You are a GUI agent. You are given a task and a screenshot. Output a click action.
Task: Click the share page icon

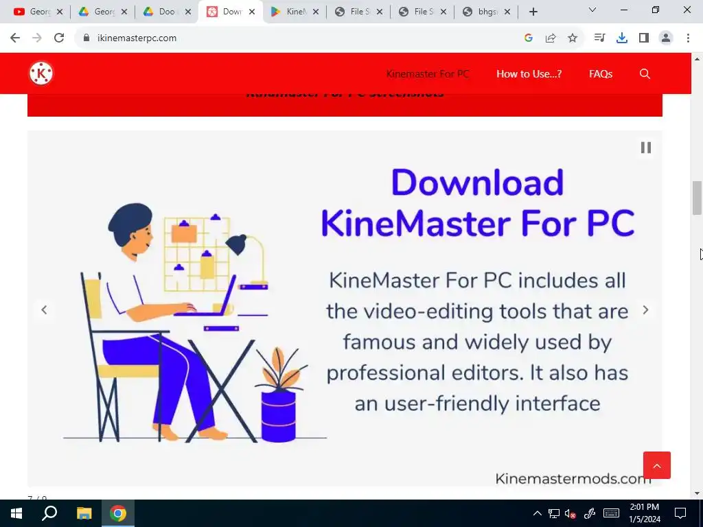coord(551,38)
